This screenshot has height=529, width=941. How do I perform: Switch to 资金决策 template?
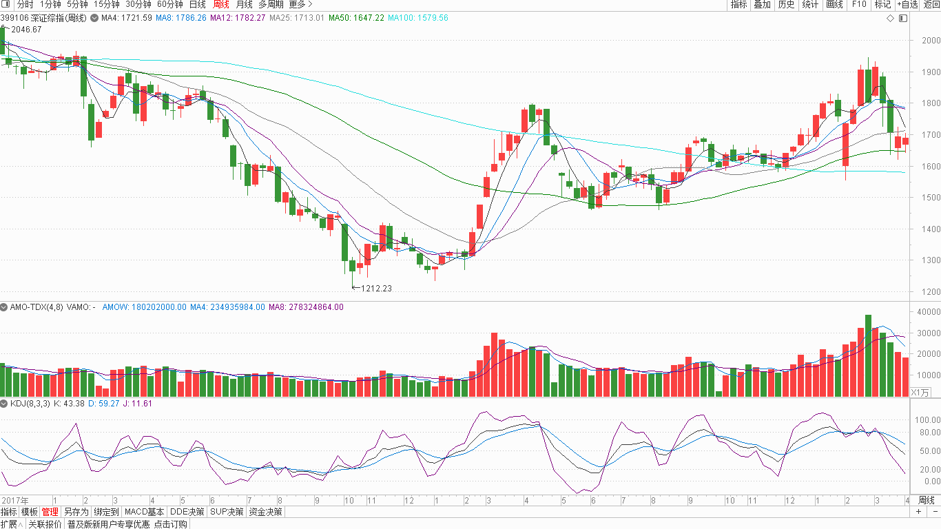(265, 512)
